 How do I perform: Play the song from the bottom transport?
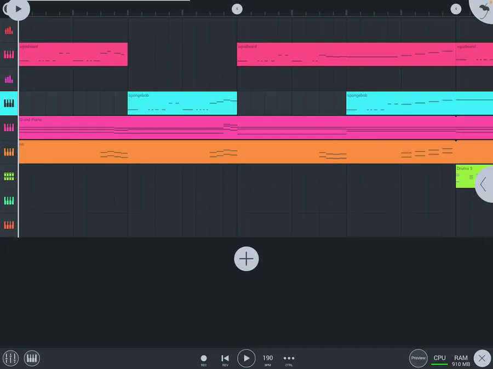[x=246, y=358]
